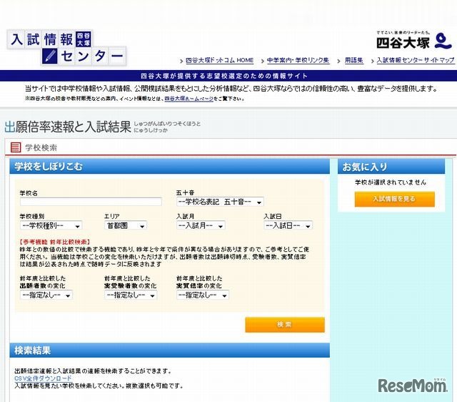The width and height of the screenshot is (457, 402).
Task: Open the 学校種別 dropdown
Action: (x=51, y=225)
